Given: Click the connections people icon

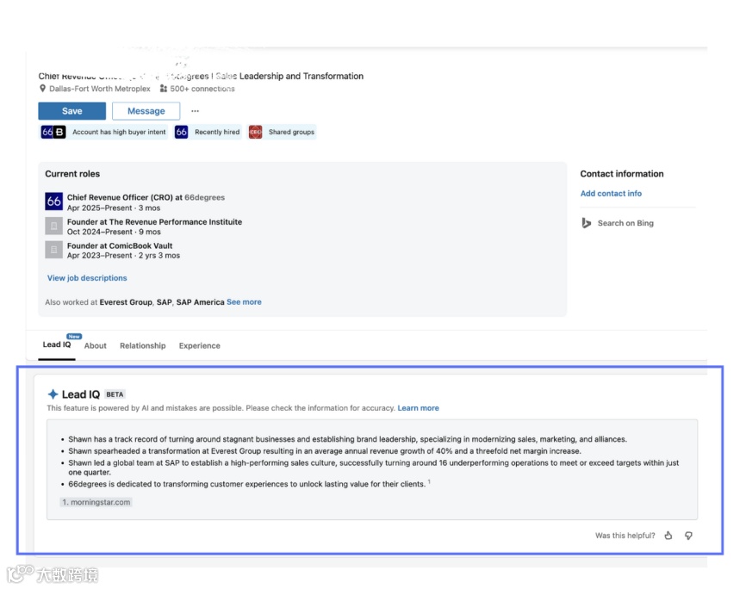Looking at the screenshot, I should click(163, 89).
